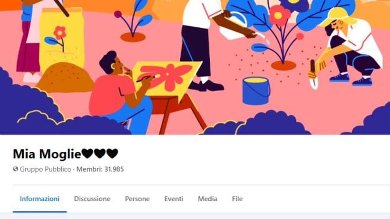Click the Gruppo Pubblico label
The height and width of the screenshot is (219, 390).
[x=45, y=169]
